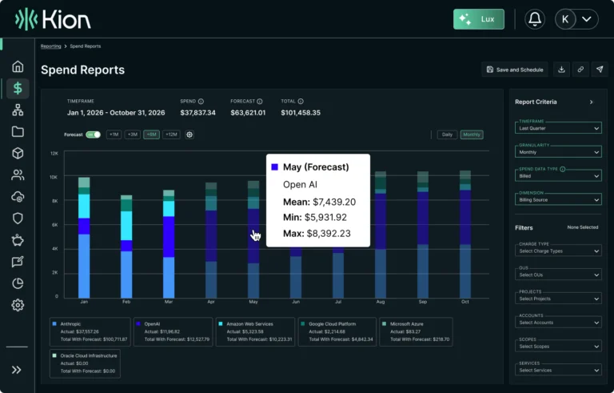Image resolution: width=614 pixels, height=393 pixels.
Task: Open the Timeframe Last Quarter dropdown
Action: point(558,128)
